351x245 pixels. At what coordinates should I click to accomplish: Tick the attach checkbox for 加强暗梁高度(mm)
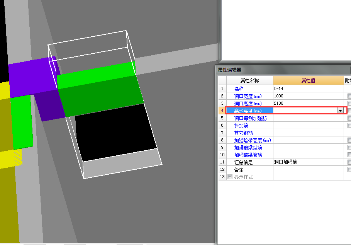coord(349,140)
